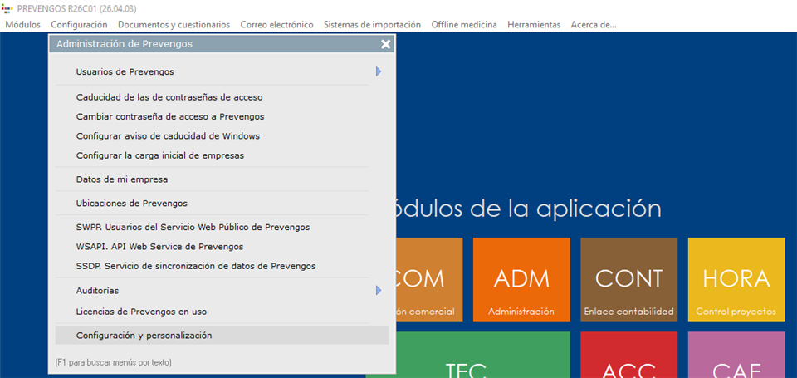Open Documentos y cuestionarios menu
This screenshot has width=797, height=378.
point(174,25)
